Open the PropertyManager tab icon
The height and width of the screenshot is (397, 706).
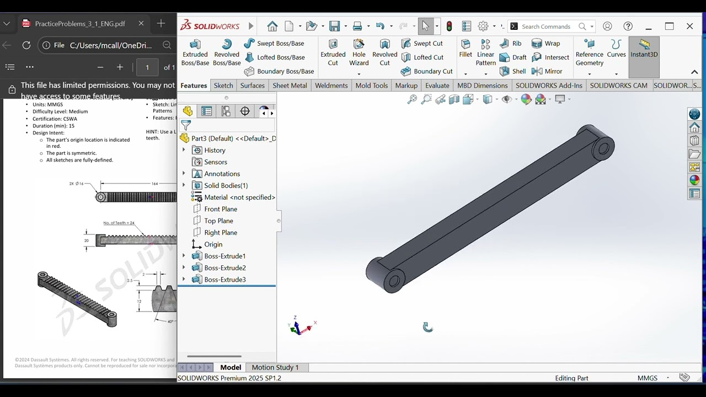click(207, 111)
